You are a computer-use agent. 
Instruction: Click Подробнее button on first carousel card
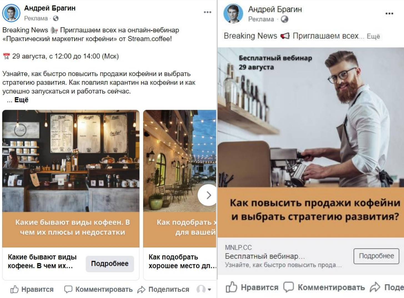pyautogui.click(x=110, y=264)
